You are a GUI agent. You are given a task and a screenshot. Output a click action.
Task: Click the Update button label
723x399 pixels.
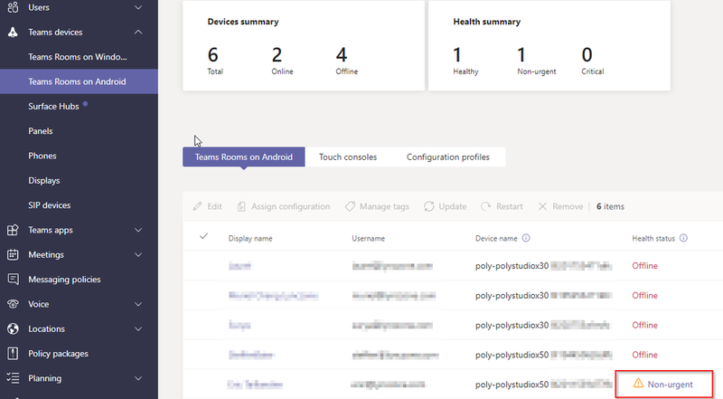pos(453,206)
